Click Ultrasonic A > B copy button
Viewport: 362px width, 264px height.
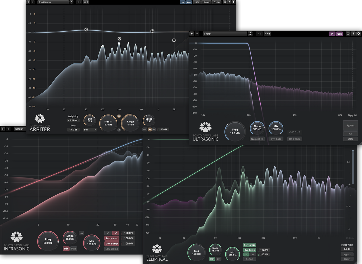(267, 34)
